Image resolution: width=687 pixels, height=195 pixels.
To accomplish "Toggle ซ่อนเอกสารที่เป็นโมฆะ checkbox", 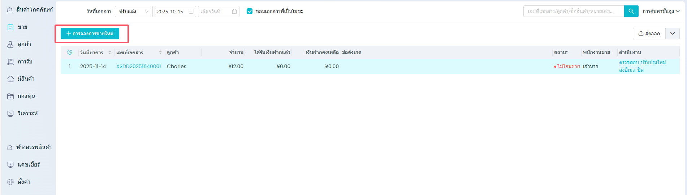I will click(250, 11).
